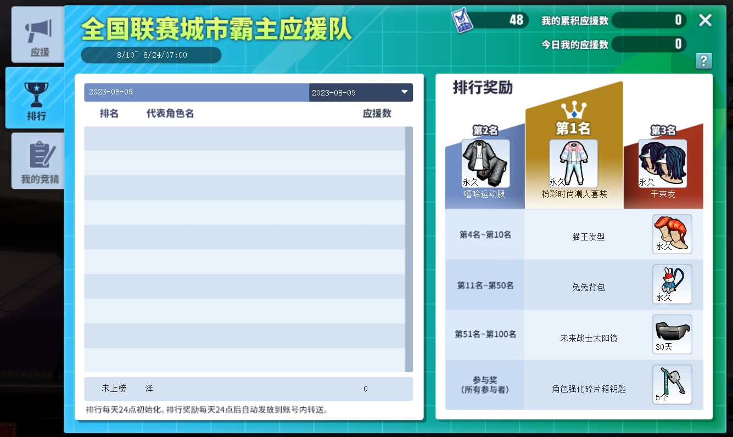Click the 兔兔背包 reward icon
The height and width of the screenshot is (437, 733).
coord(672,284)
